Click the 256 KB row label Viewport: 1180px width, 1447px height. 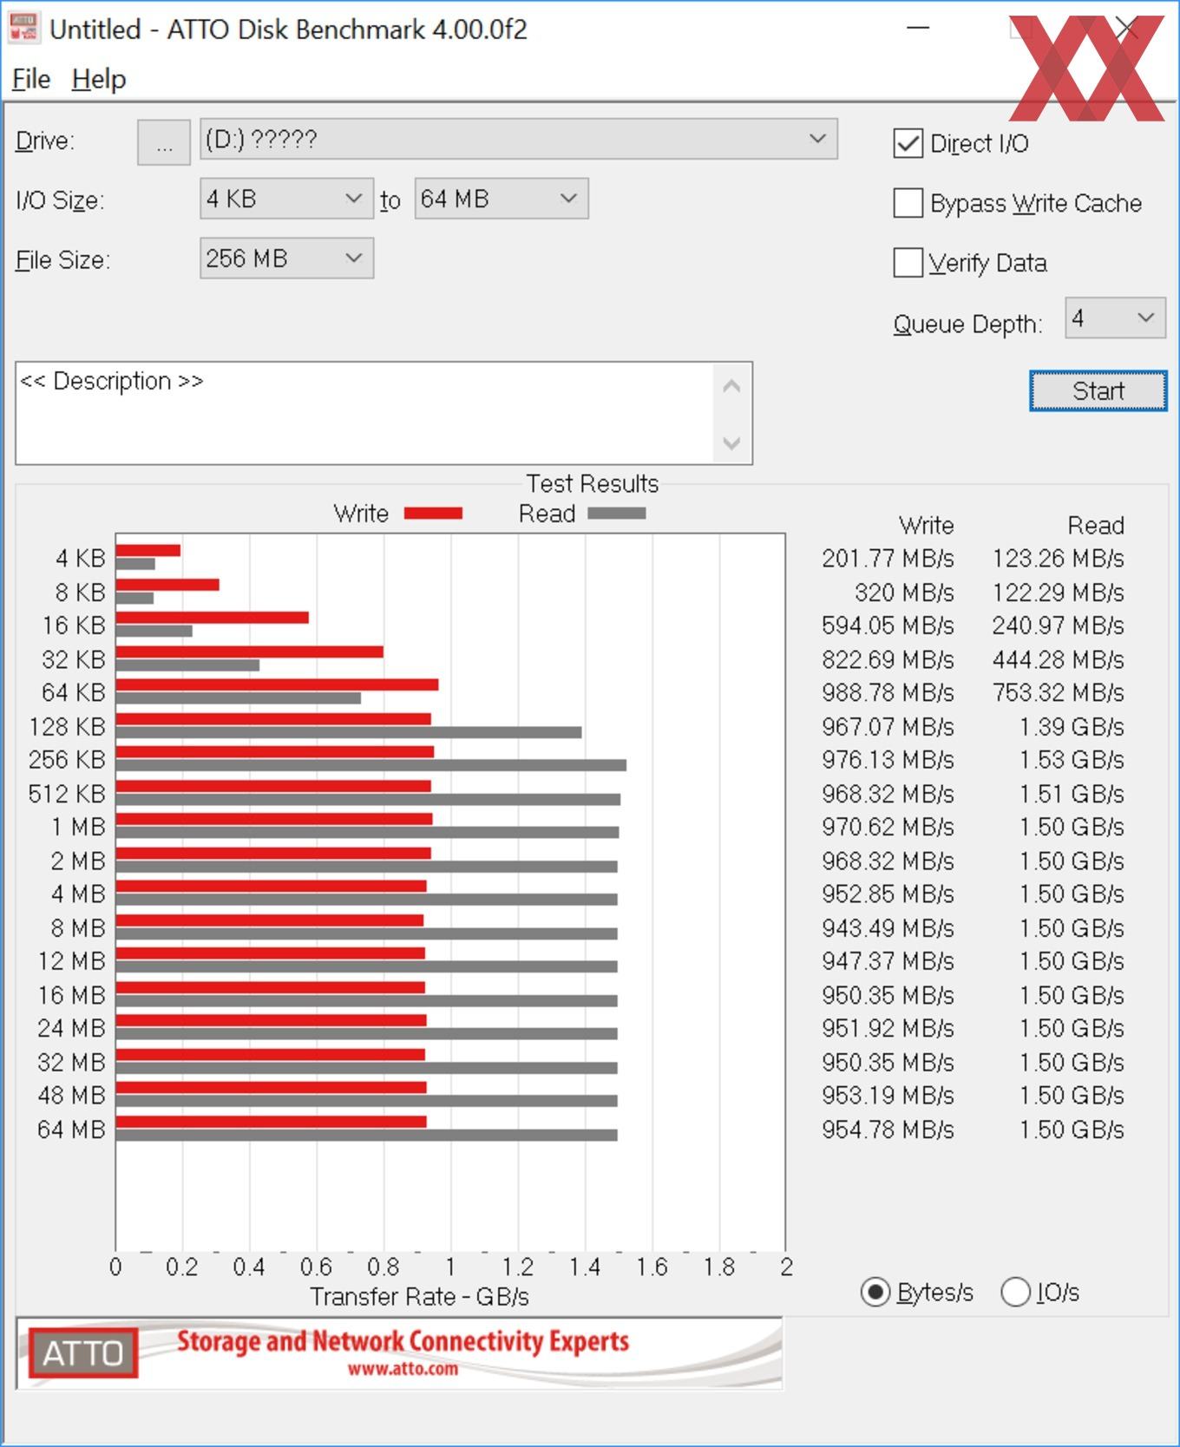coord(67,760)
